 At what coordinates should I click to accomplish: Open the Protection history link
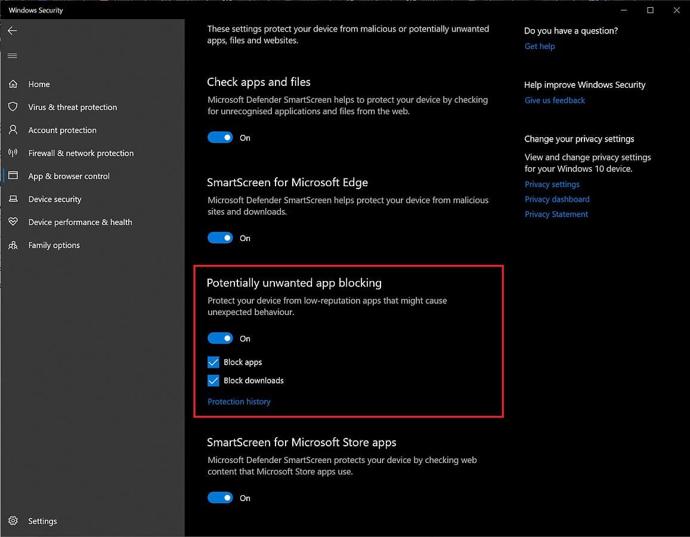click(x=239, y=402)
